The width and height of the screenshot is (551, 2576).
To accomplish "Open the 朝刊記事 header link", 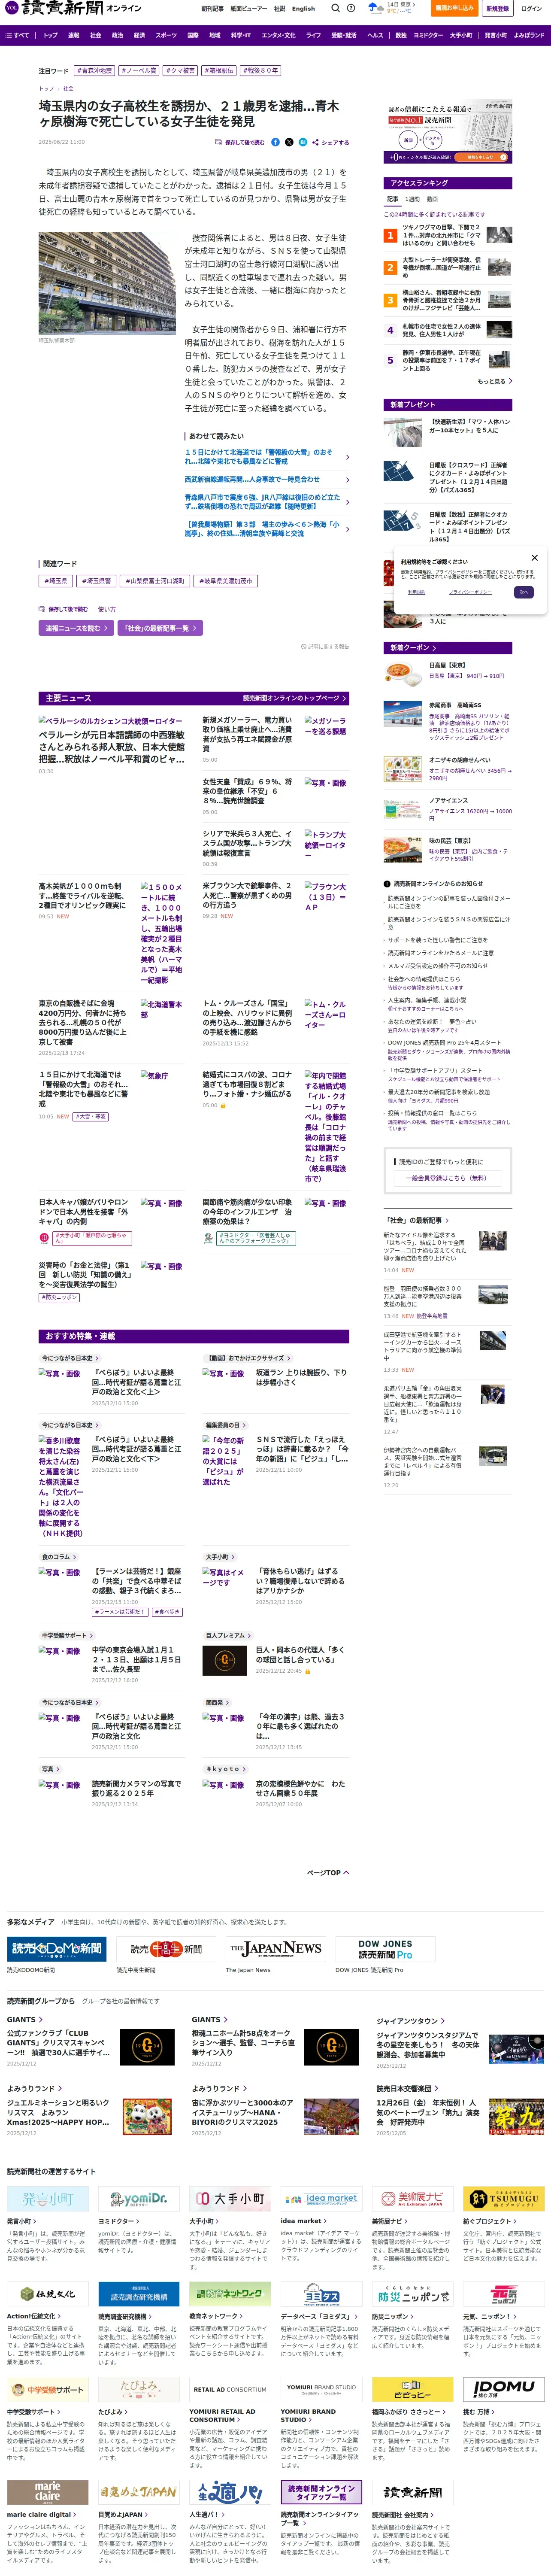I will coord(212,8).
